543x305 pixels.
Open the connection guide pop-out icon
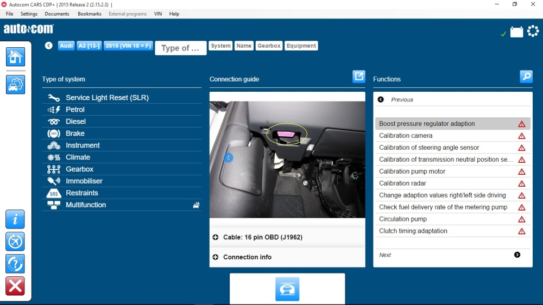(x=359, y=76)
